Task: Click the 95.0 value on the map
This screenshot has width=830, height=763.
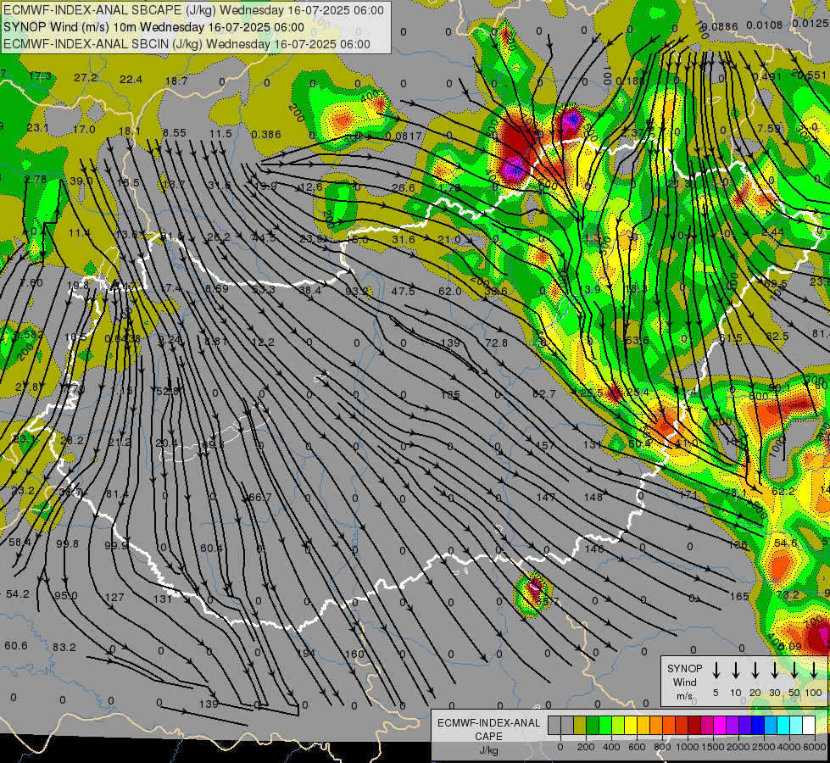Action: tap(66, 596)
